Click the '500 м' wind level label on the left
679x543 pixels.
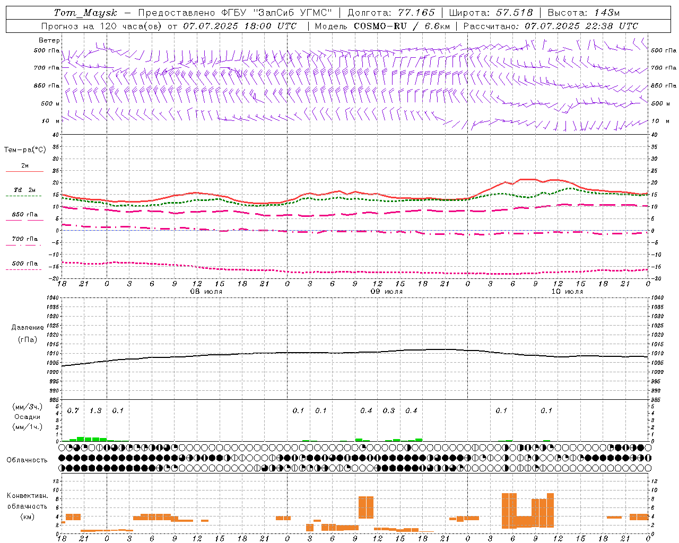[50, 103]
